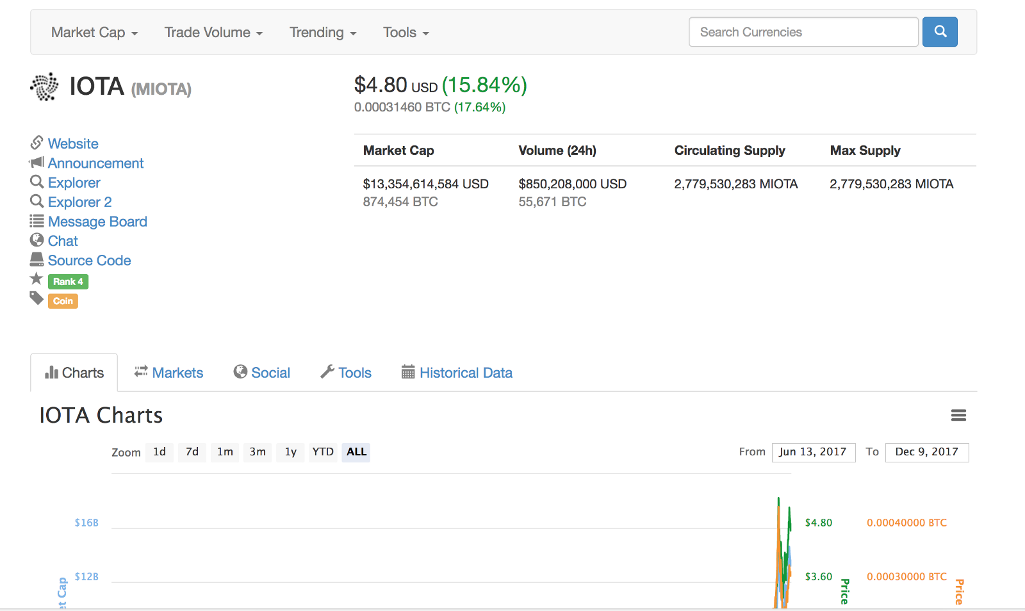Click the green Rank 4 badge
The height and width of the screenshot is (611, 1025).
coord(68,282)
